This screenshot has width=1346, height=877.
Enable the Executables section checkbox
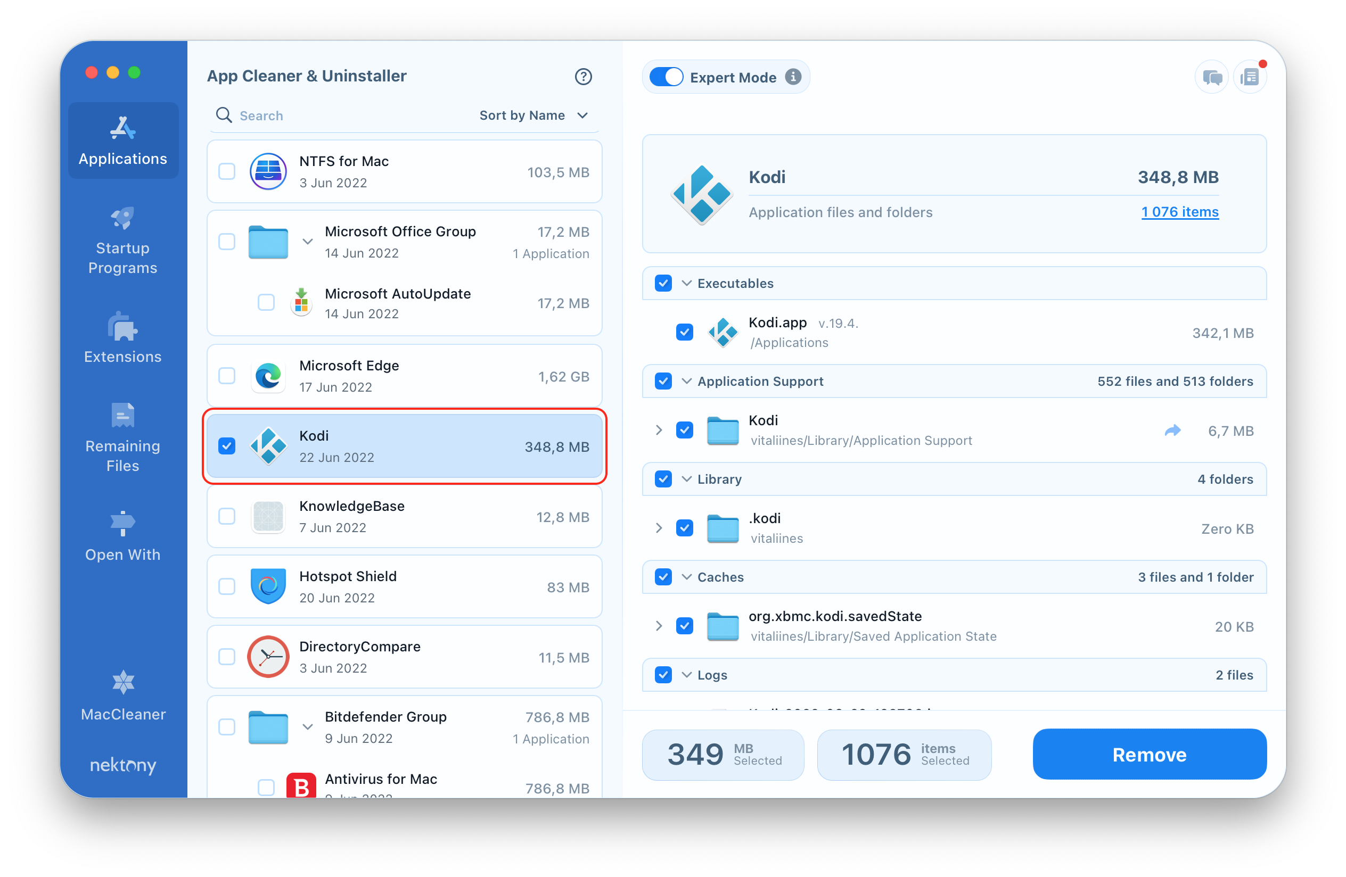(x=663, y=283)
